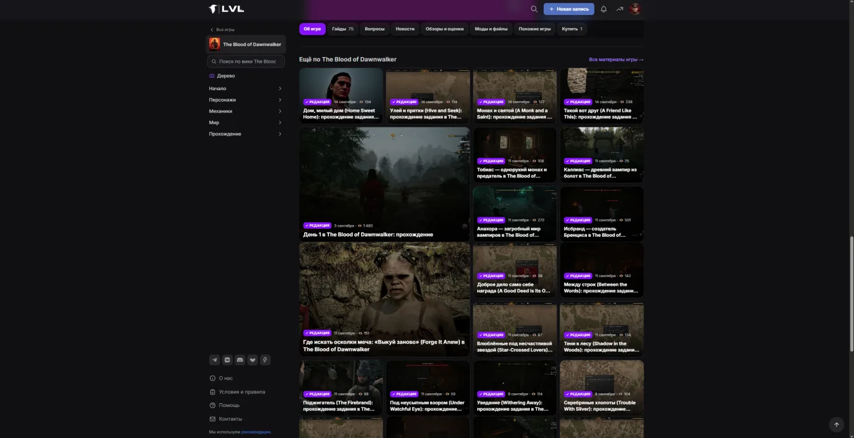Click the heart icon in sidebar
The image size is (854, 438).
(253, 360)
